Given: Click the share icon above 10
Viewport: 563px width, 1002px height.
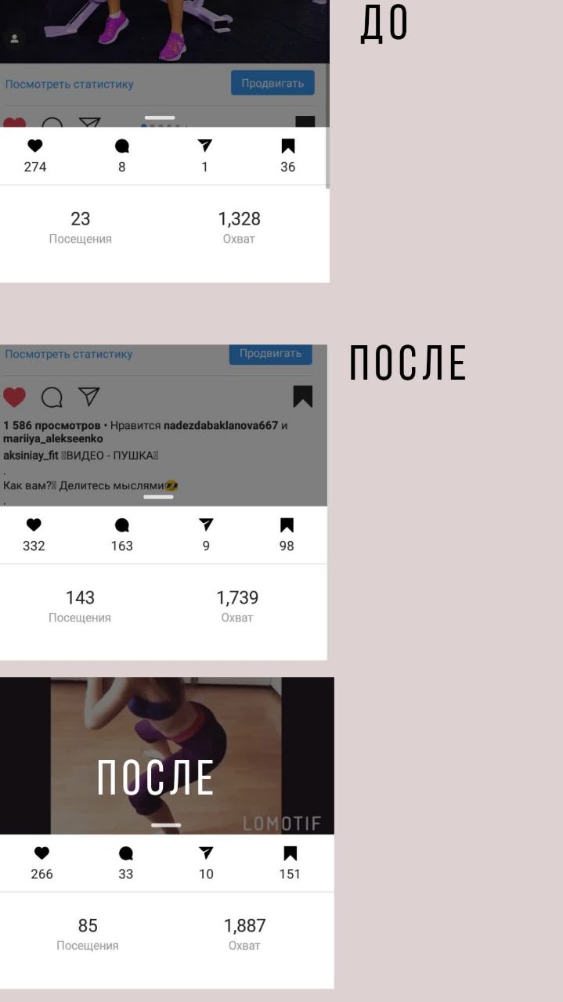Looking at the screenshot, I should click(x=206, y=853).
